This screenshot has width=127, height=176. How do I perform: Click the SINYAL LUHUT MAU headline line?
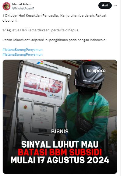[x=60, y=144]
